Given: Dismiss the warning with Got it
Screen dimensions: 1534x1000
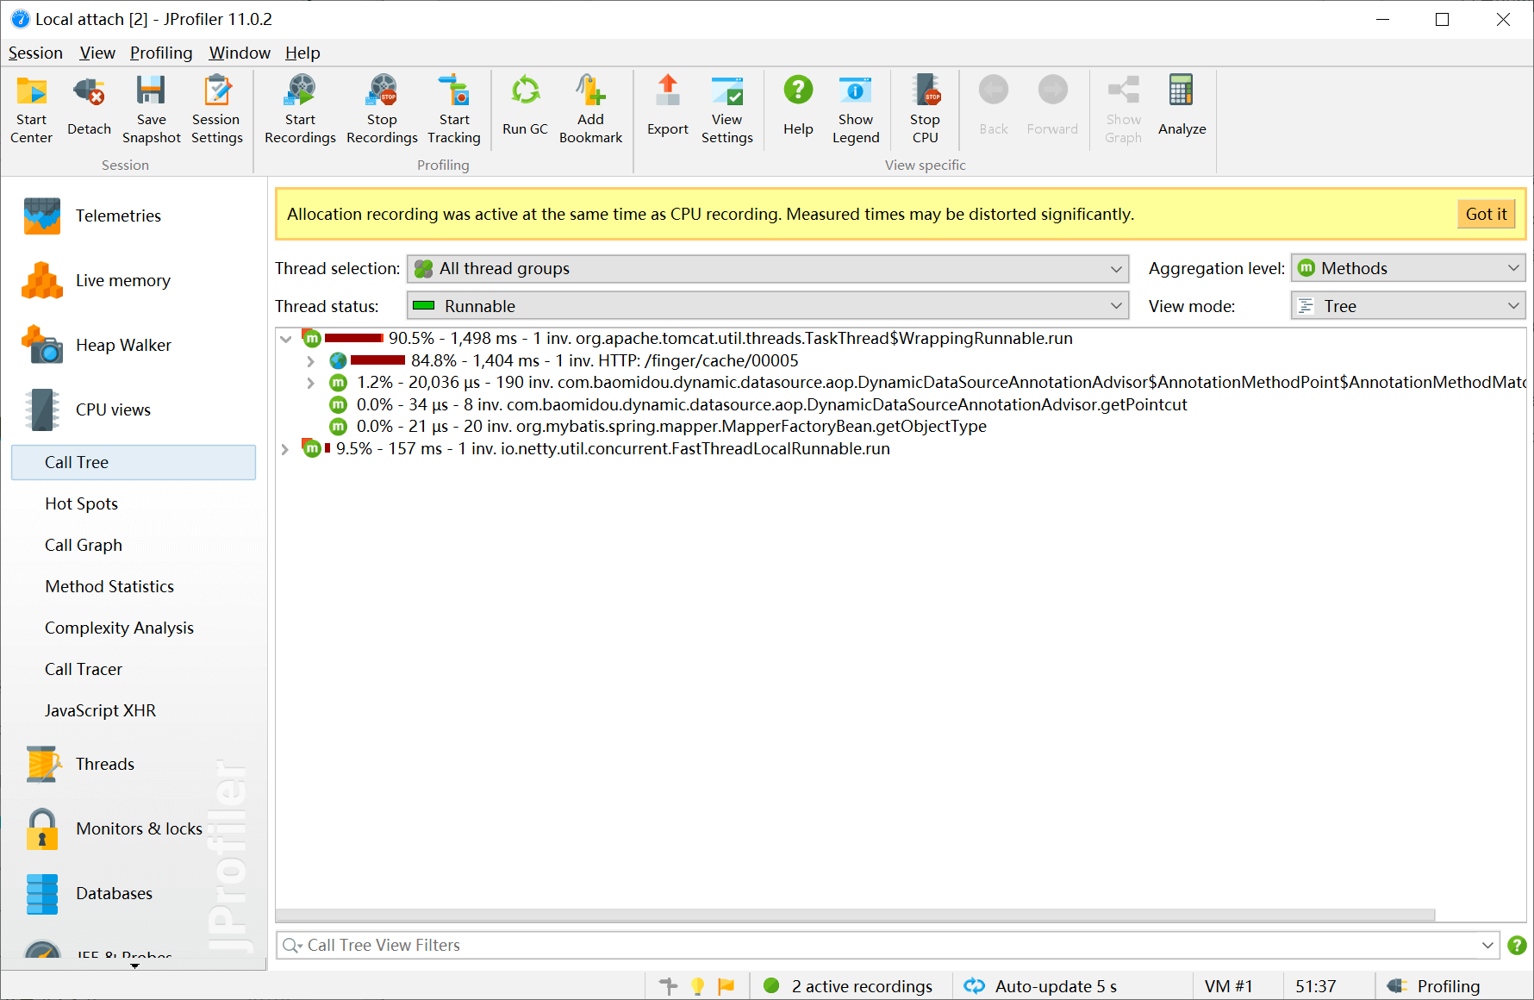Looking at the screenshot, I should 1486,215.
